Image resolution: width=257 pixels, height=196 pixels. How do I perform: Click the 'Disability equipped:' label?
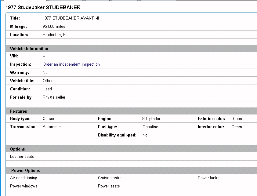(x=117, y=135)
